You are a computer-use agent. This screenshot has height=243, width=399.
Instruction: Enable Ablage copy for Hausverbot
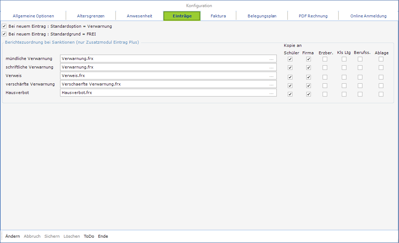381,94
